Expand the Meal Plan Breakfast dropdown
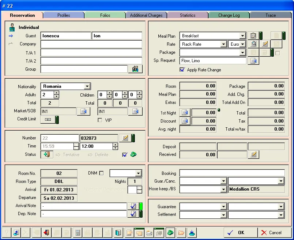The width and height of the screenshot is (294, 240). 242,36
